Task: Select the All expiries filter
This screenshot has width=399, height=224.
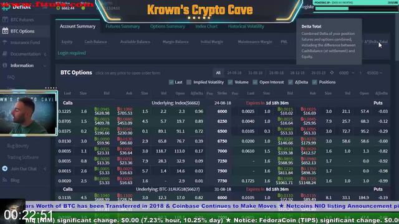Action: click(218, 73)
